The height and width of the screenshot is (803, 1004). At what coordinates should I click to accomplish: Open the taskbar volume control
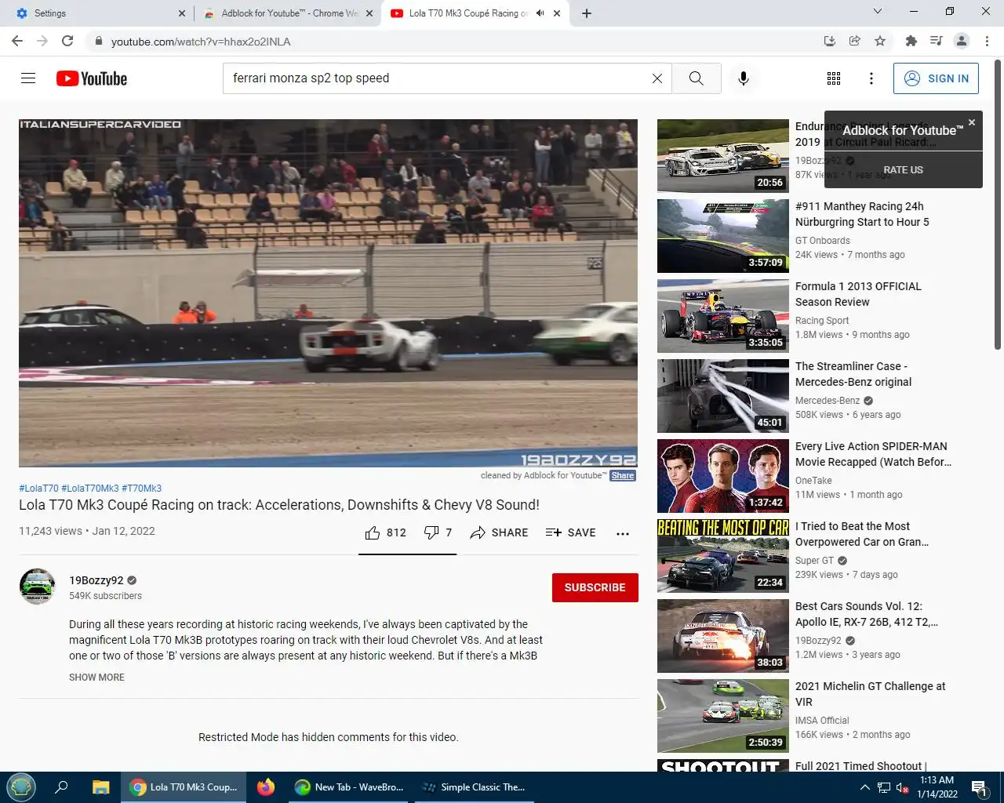(x=902, y=787)
